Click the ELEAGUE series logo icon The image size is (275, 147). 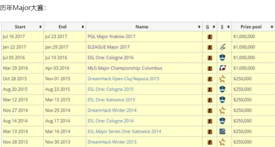pos(222,47)
